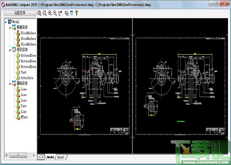Click the zoom out magnifier icon
231x165 pixels.
tap(55, 13)
